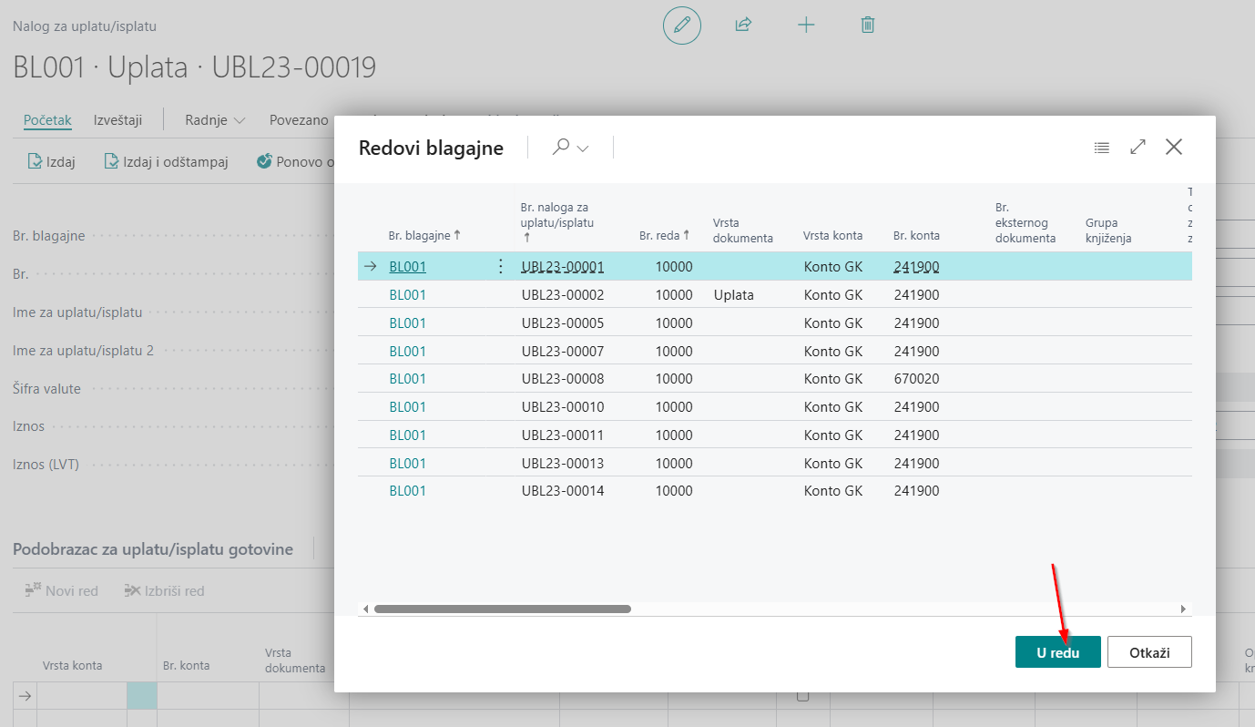Image resolution: width=1255 pixels, height=727 pixels.
Task: Click the Izdaj action icon
Action: point(35,162)
